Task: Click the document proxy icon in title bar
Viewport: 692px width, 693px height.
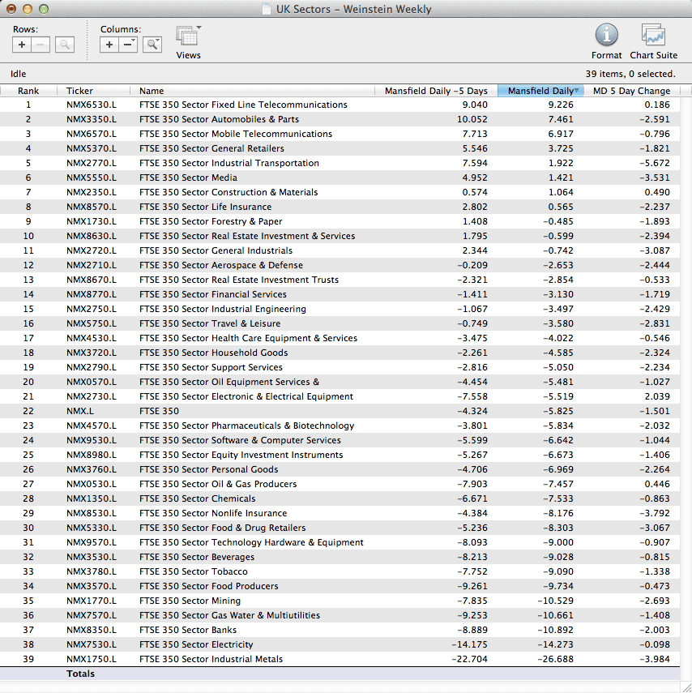Action: [x=266, y=10]
